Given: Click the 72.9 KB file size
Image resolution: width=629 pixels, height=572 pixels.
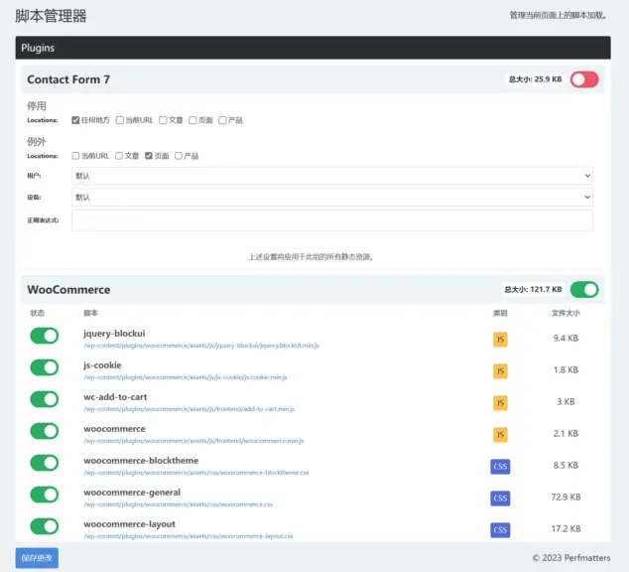Looking at the screenshot, I should [566, 497].
